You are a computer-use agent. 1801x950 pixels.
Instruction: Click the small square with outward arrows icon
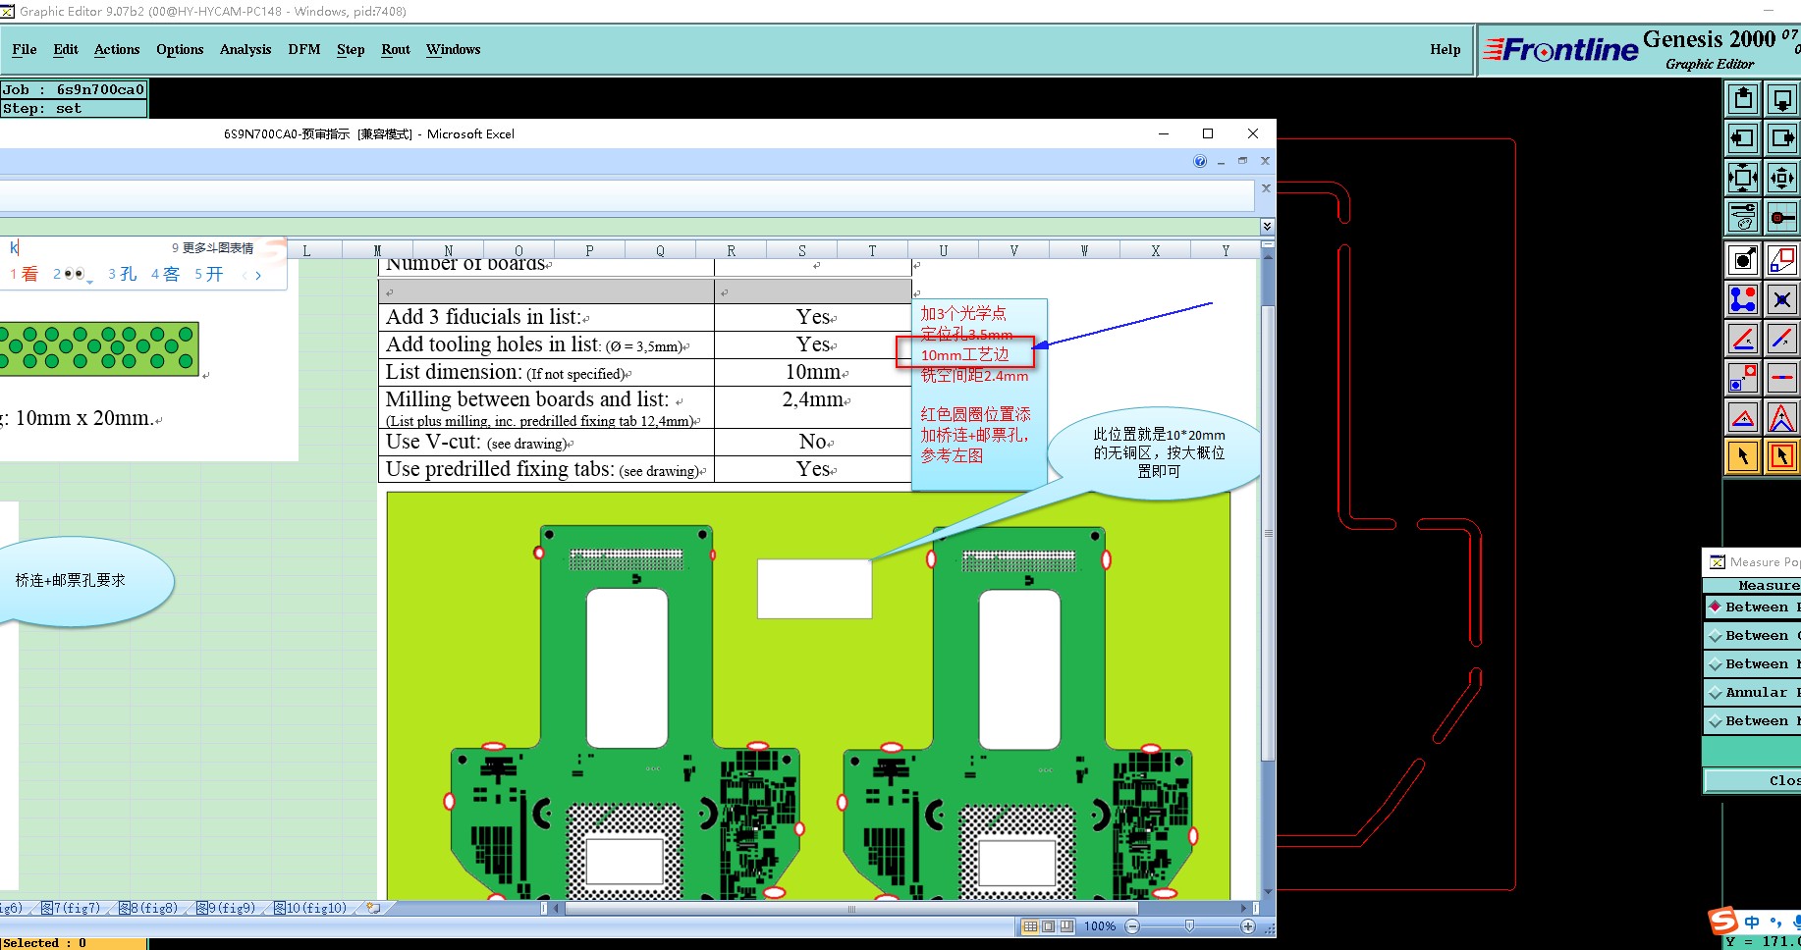click(1782, 178)
